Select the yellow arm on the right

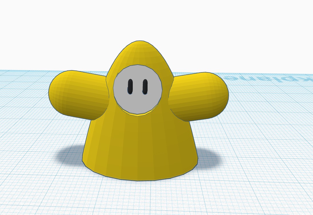tap(199, 96)
